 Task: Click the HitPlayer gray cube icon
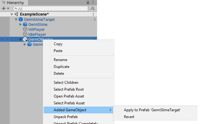(x=25, y=29)
